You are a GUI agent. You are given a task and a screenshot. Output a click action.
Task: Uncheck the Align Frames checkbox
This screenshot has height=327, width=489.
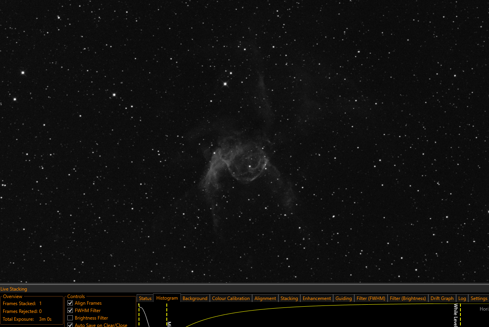(70, 303)
